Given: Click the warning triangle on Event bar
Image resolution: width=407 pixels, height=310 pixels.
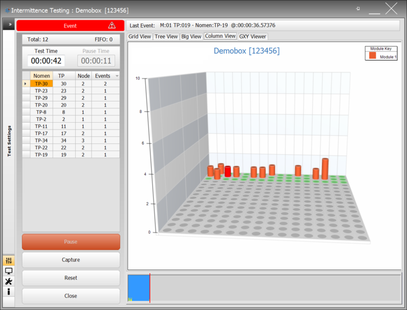Looking at the screenshot, I should point(112,26).
